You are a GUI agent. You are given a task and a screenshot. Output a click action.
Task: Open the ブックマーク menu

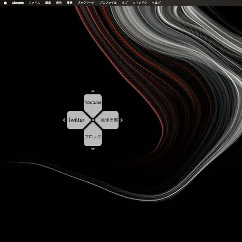coord(86,3)
